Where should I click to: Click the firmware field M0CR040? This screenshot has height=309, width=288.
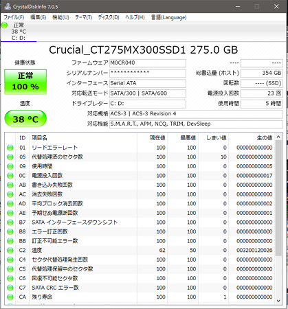(148, 63)
